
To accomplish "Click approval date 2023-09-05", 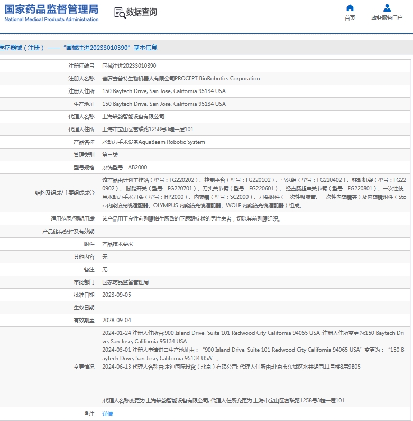I will tap(116, 295).
